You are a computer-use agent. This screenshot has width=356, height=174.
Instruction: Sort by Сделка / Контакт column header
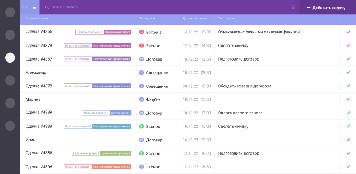pos(38,19)
